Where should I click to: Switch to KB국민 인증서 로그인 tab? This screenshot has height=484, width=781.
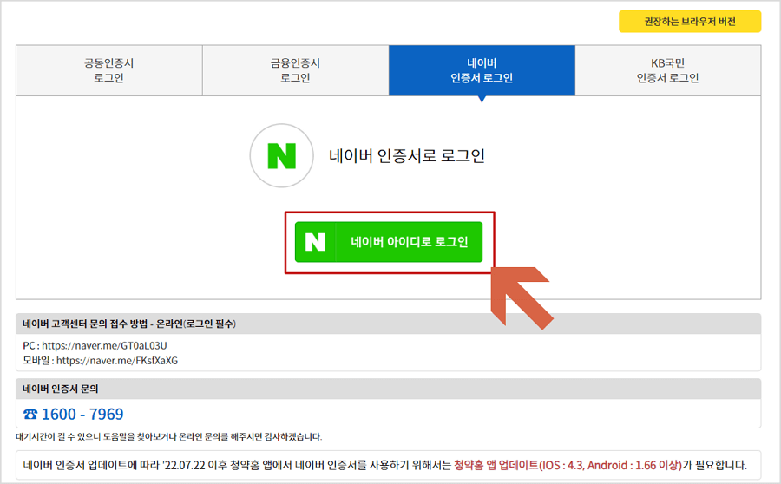668,70
